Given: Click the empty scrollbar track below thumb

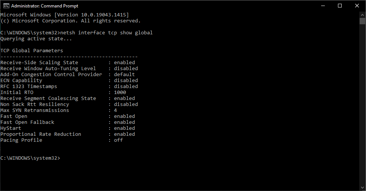Looking at the screenshot, I should coord(362,105).
